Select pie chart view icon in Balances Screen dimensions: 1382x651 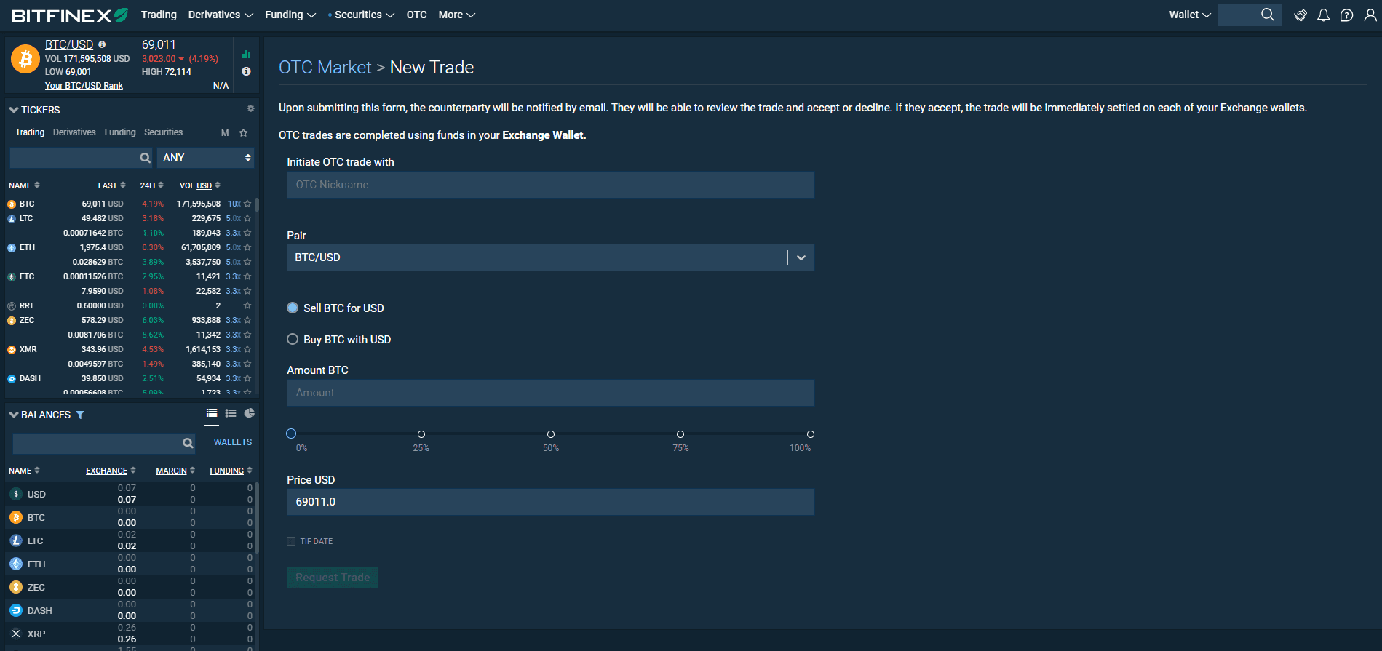250,413
